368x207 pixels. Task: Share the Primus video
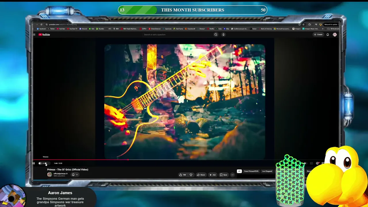tap(201, 175)
